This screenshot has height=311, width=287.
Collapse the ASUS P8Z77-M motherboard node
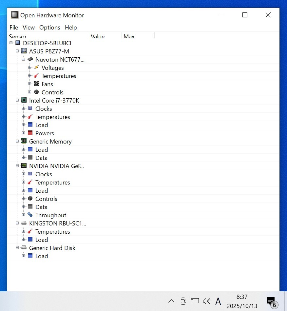[17, 51]
